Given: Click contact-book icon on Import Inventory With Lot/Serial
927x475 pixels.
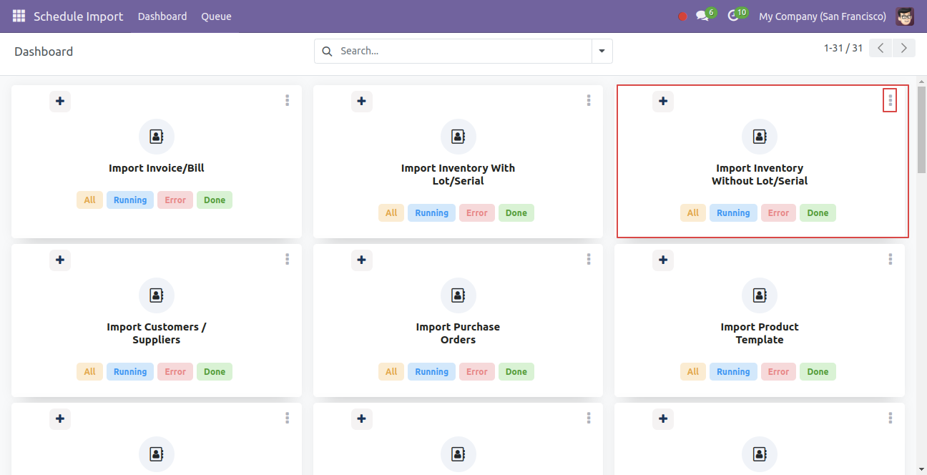Looking at the screenshot, I should [x=458, y=137].
